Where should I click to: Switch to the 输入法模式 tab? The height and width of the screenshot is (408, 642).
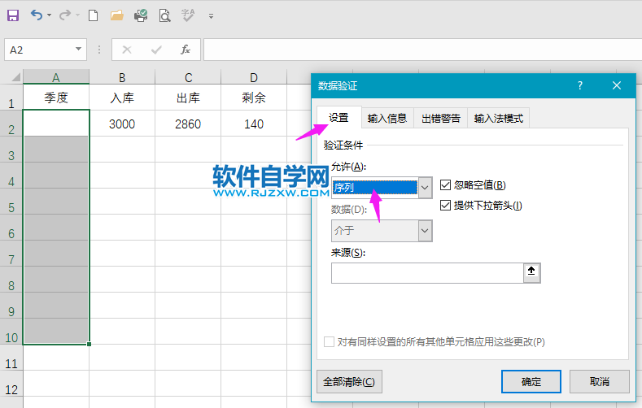[x=499, y=118]
